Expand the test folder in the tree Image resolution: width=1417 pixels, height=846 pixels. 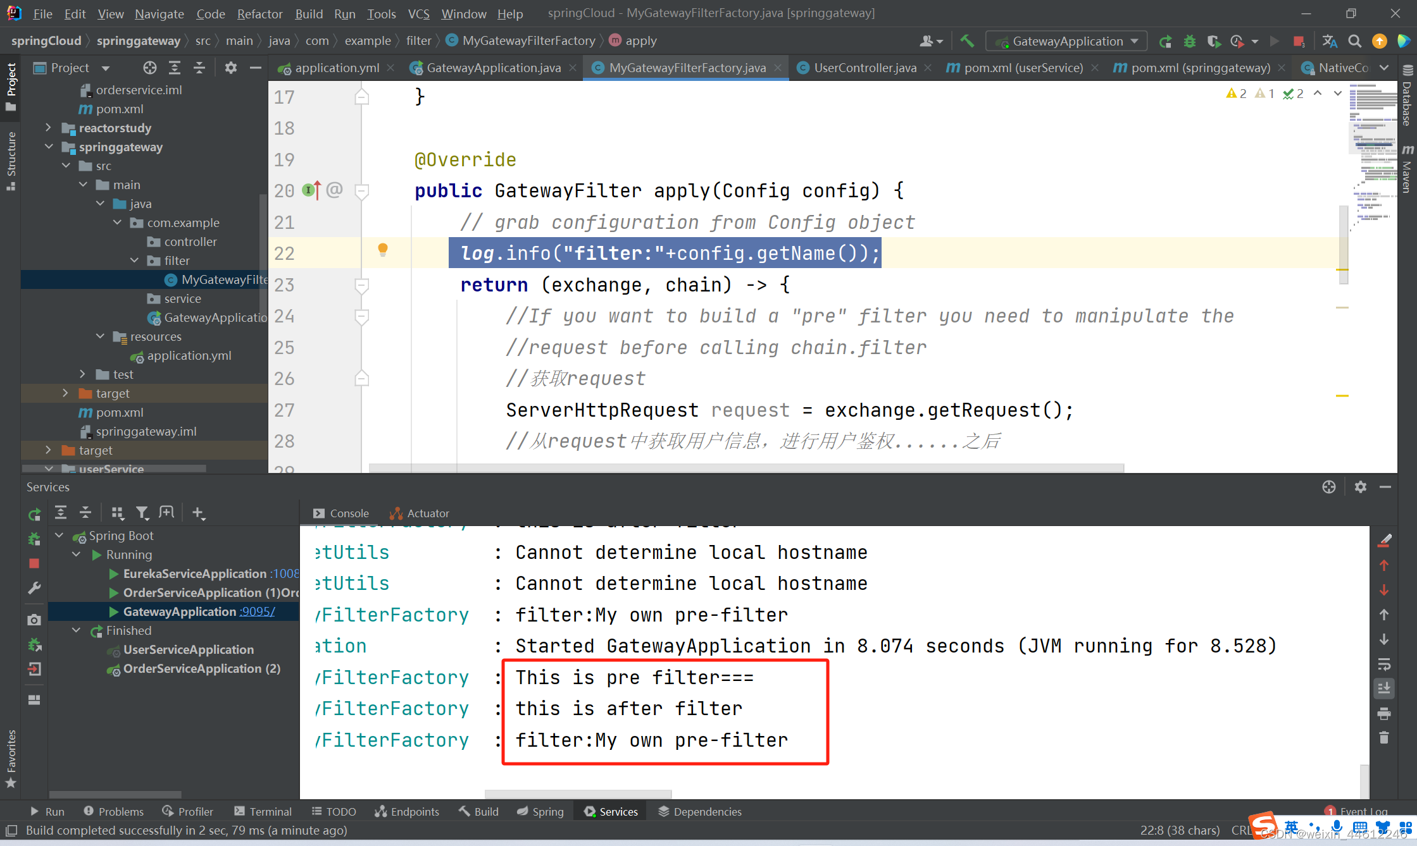[x=83, y=374]
